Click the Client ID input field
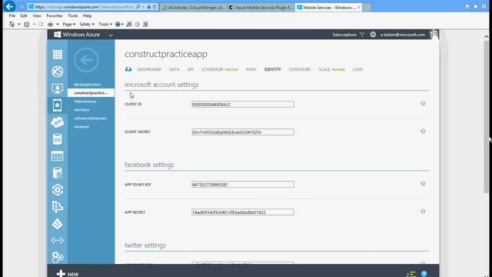This screenshot has height=277, width=492. click(243, 105)
